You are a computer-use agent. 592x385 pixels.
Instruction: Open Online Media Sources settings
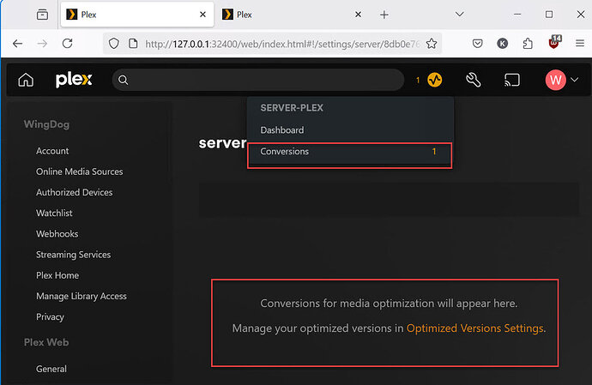79,171
